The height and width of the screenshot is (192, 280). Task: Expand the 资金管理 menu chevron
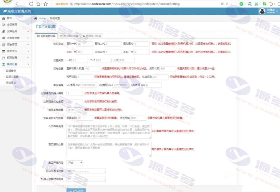(x=28, y=45)
